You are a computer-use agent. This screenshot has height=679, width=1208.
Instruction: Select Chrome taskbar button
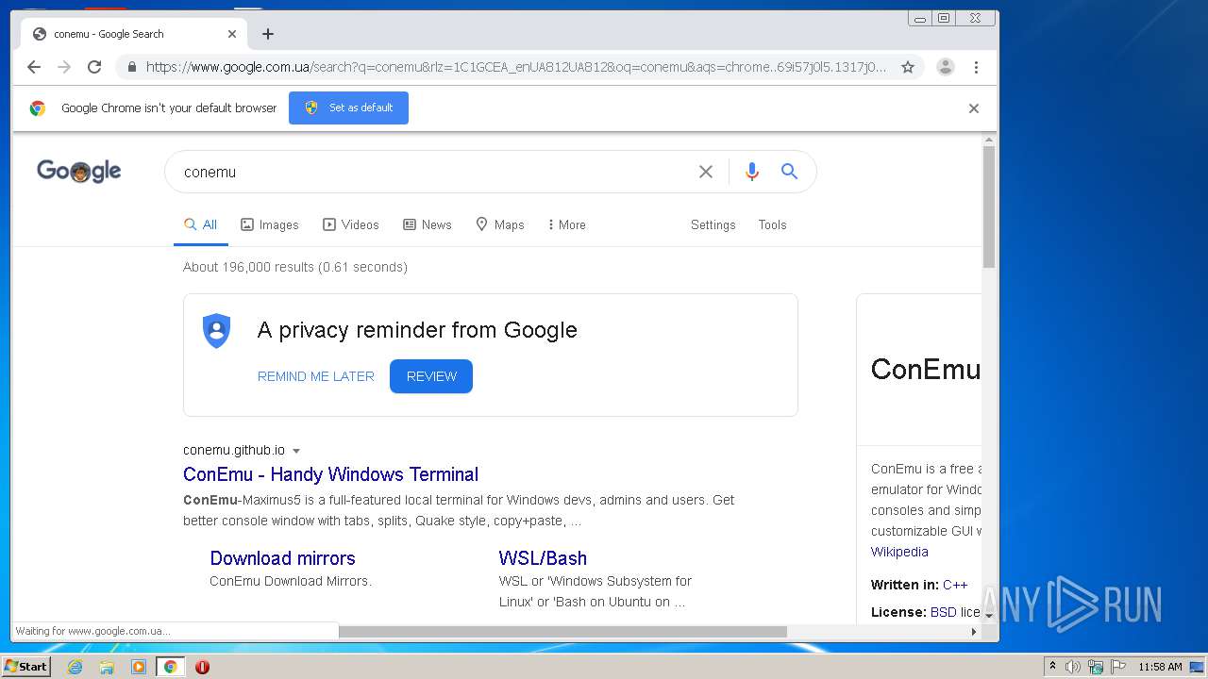(x=171, y=667)
